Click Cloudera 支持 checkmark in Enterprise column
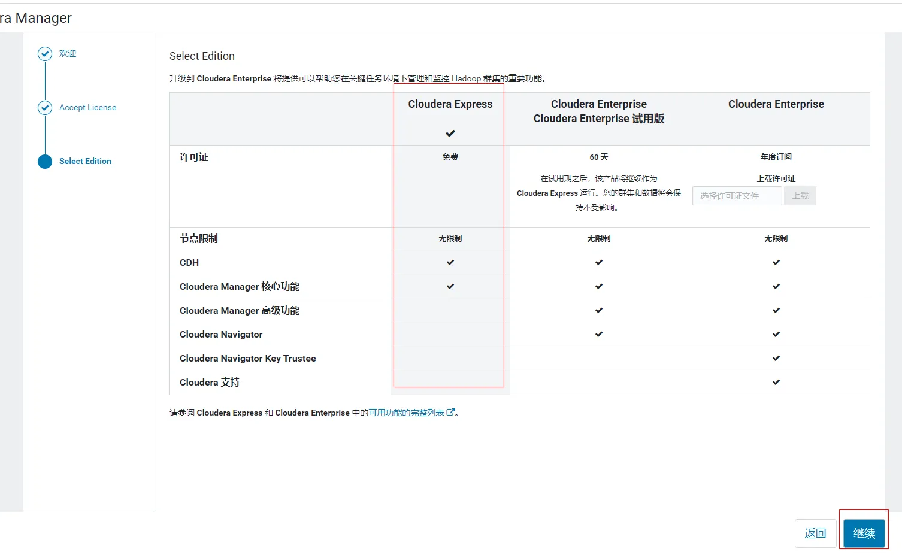 click(x=776, y=382)
